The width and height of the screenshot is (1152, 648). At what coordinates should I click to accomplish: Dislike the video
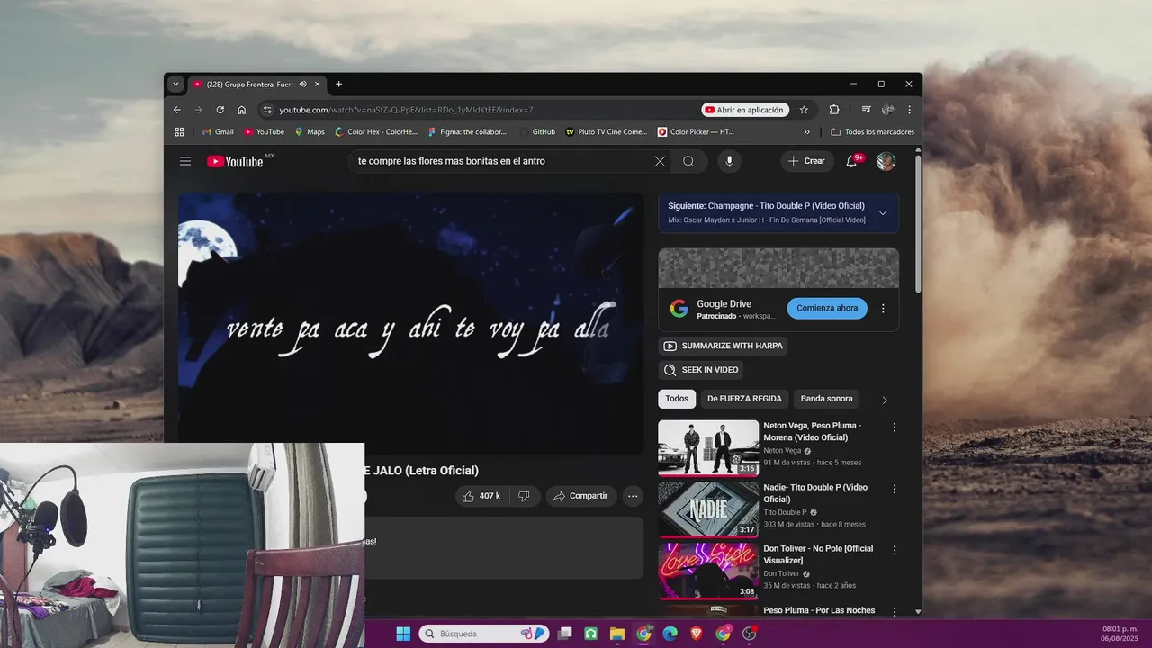524,496
